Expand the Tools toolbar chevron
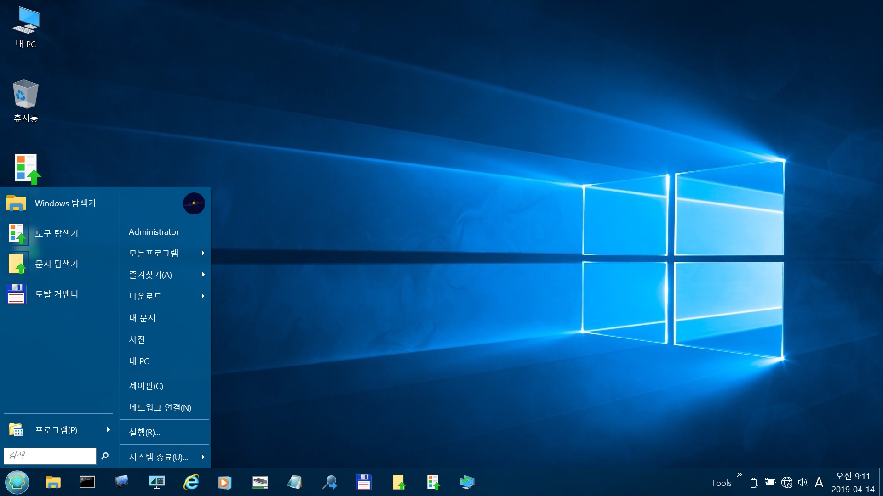Viewport: 883px width, 496px height. (x=740, y=474)
